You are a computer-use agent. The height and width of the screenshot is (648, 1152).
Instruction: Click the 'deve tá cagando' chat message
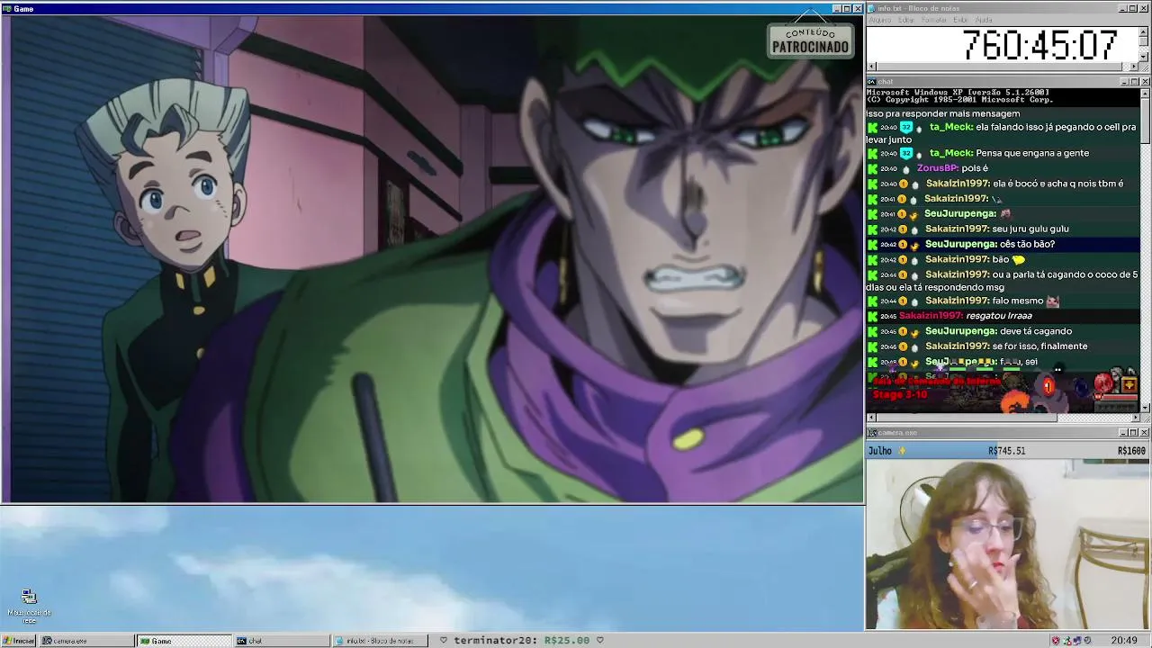click(x=1036, y=331)
